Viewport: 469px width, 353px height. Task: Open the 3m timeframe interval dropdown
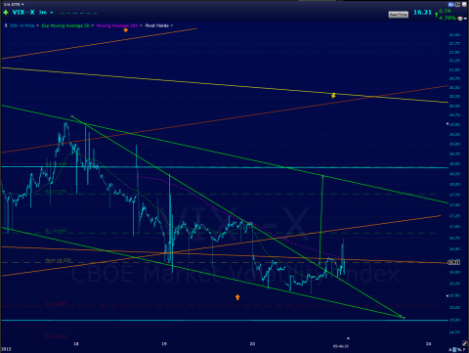tap(45, 13)
